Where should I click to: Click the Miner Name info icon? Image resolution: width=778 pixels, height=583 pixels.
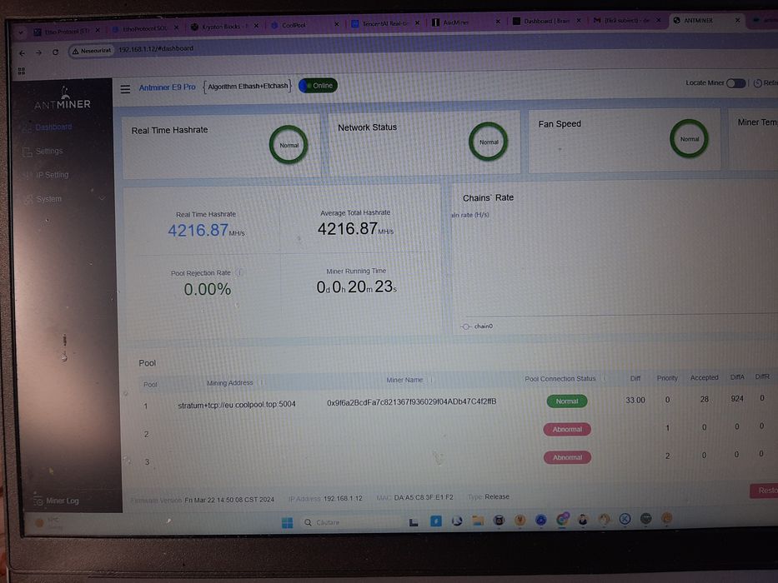pyautogui.click(x=431, y=380)
